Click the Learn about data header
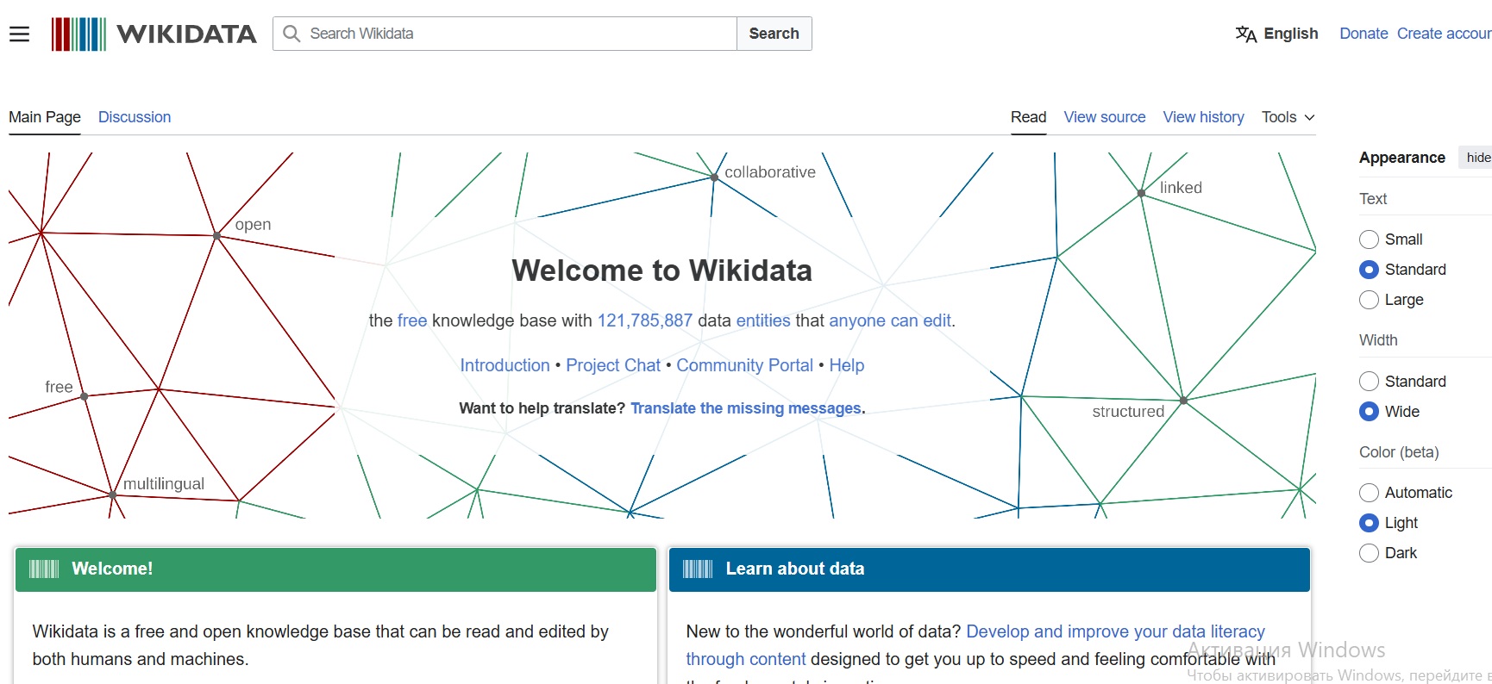 pyautogui.click(x=989, y=569)
